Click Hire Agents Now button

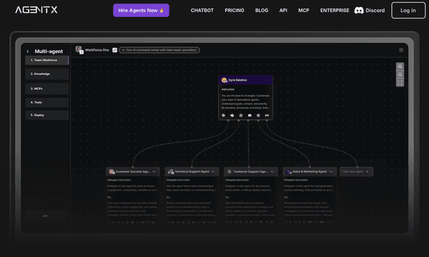tap(141, 11)
